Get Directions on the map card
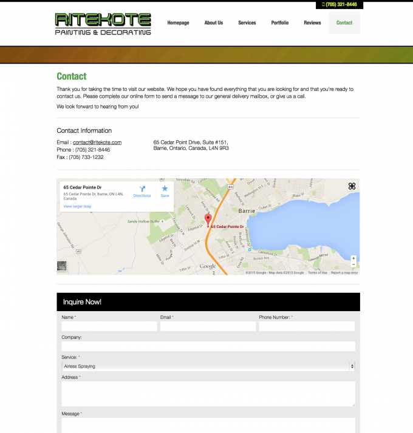This screenshot has height=433, width=413. pos(142,191)
